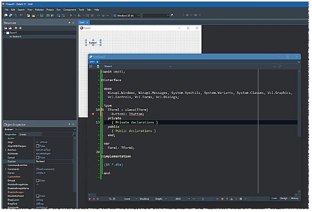Click the green Run button in toolbar
Screen dimensions: 312x212
coord(70,15)
